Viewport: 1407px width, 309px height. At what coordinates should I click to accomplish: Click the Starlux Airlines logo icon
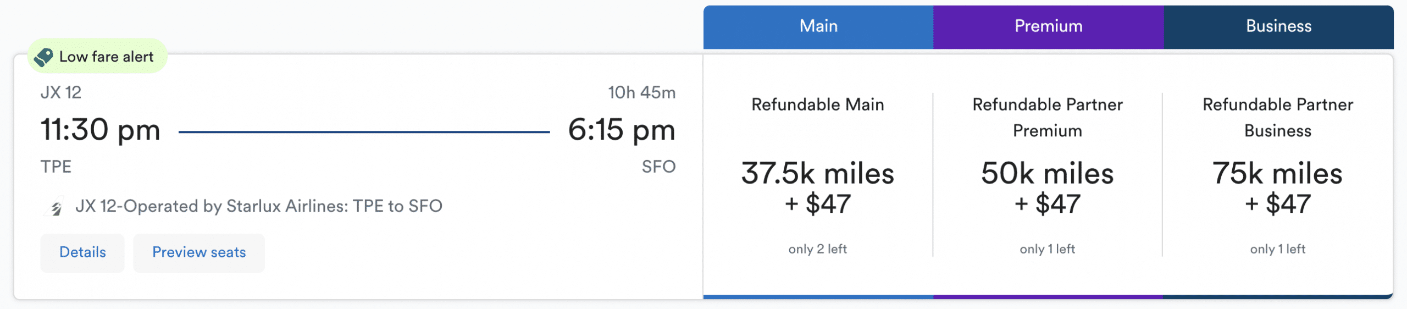pyautogui.click(x=55, y=207)
